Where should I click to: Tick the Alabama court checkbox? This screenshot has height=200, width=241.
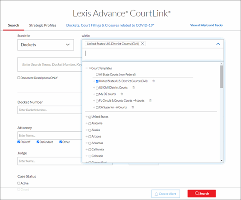(90, 123)
